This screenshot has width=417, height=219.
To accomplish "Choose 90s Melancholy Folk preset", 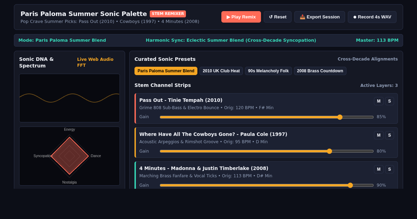I will (x=268, y=71).
